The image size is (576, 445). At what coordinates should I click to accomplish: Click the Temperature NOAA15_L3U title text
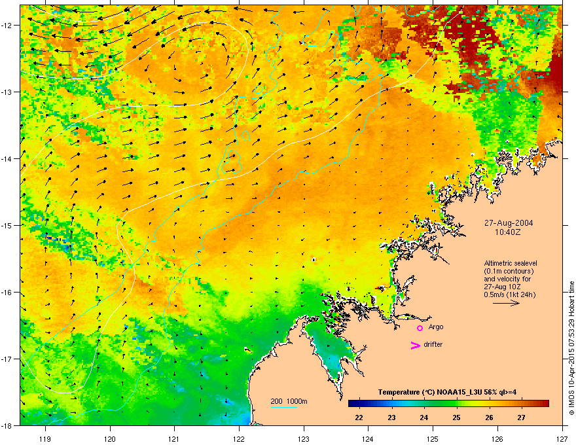pyautogui.click(x=447, y=393)
